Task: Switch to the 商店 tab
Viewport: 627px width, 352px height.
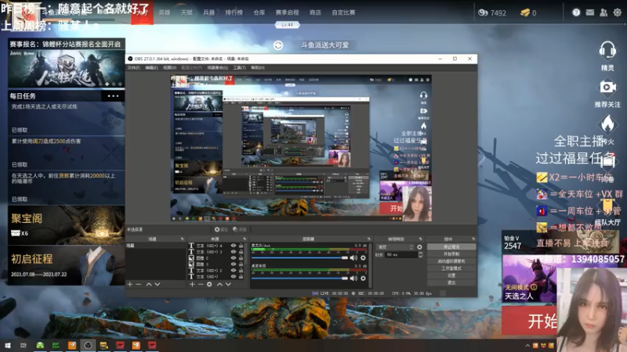Action: click(x=315, y=13)
